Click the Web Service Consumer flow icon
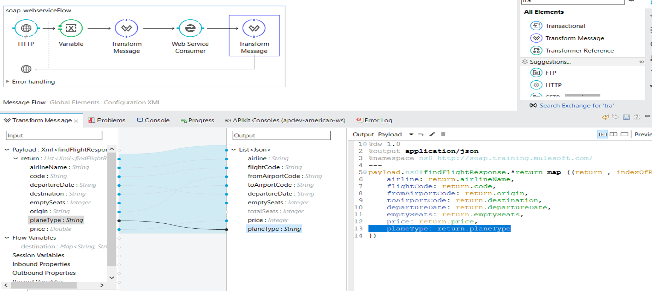Viewport: 652px width, 291px height. click(x=190, y=28)
